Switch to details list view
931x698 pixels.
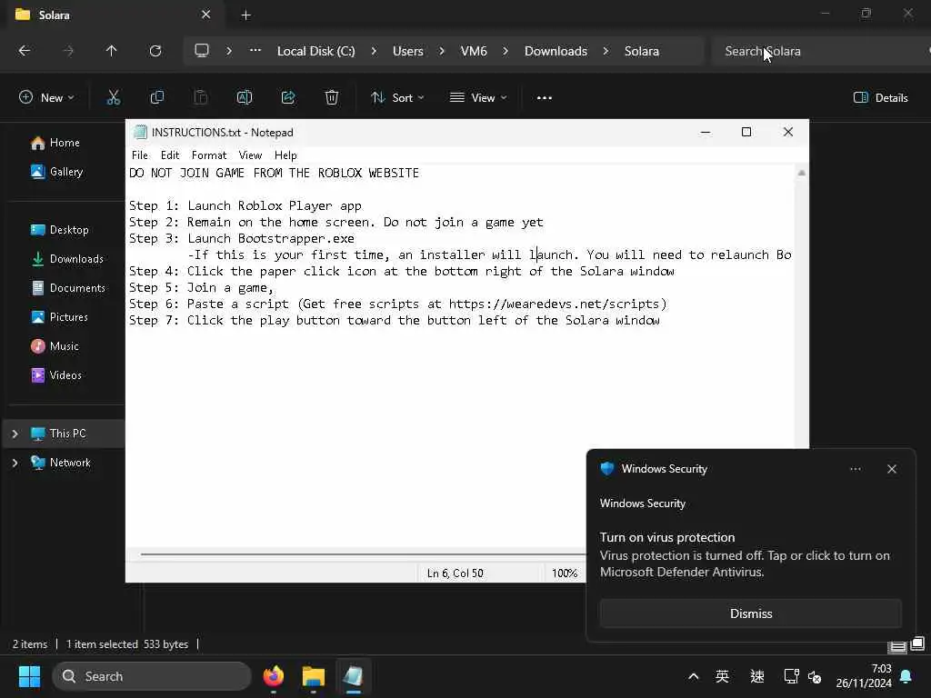pyautogui.click(x=897, y=645)
